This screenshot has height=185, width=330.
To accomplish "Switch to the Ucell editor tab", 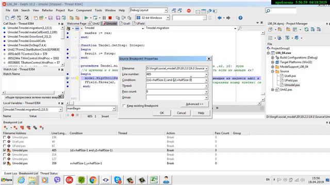I will [x=125, y=24].
